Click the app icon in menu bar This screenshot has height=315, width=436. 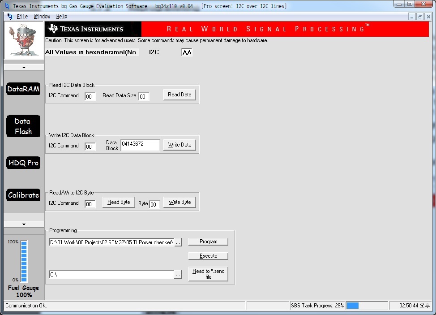(x=10, y=17)
